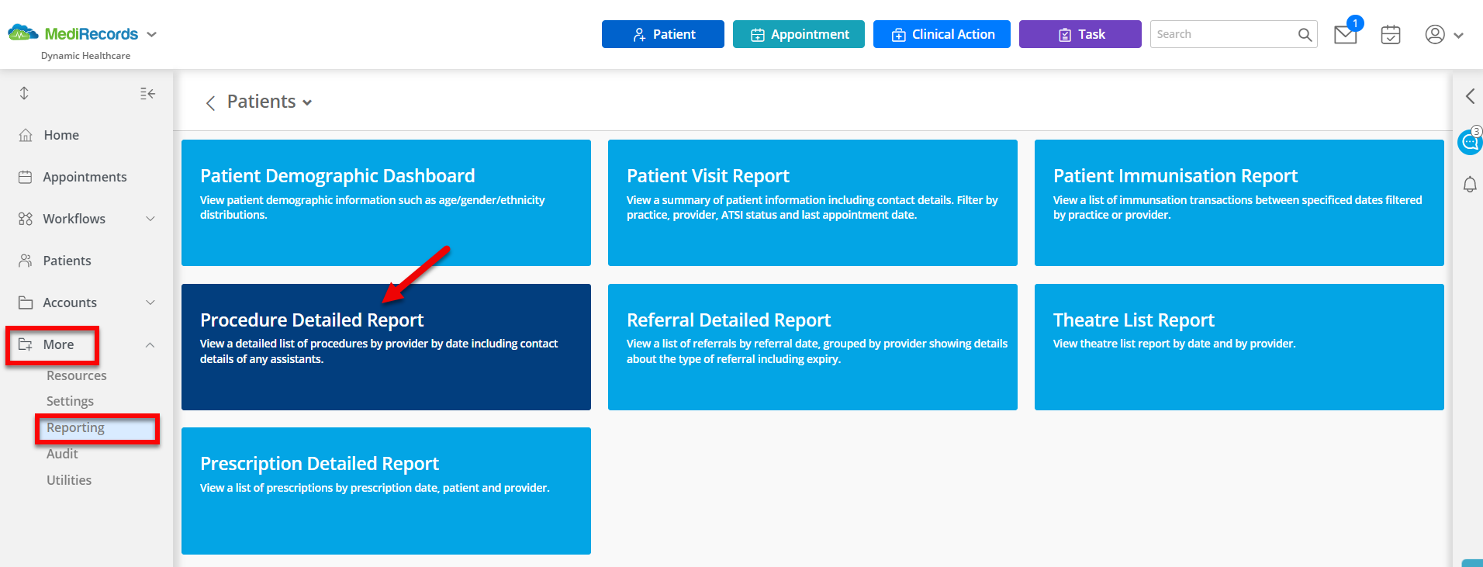Click the purple Task button
The width and height of the screenshot is (1483, 567).
[x=1080, y=34]
